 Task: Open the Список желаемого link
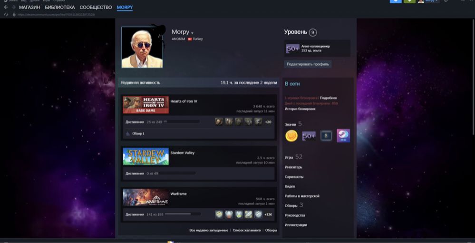pyautogui.click(x=247, y=231)
